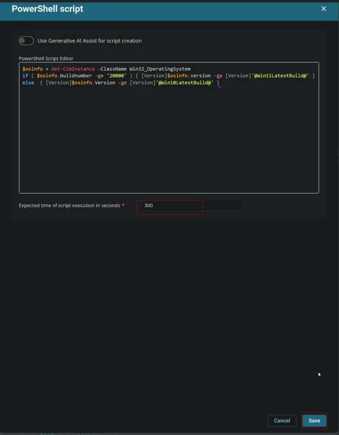Click 'Use Generative AI Assist' label text
Viewport: 339px width, 435px height.
click(x=90, y=41)
